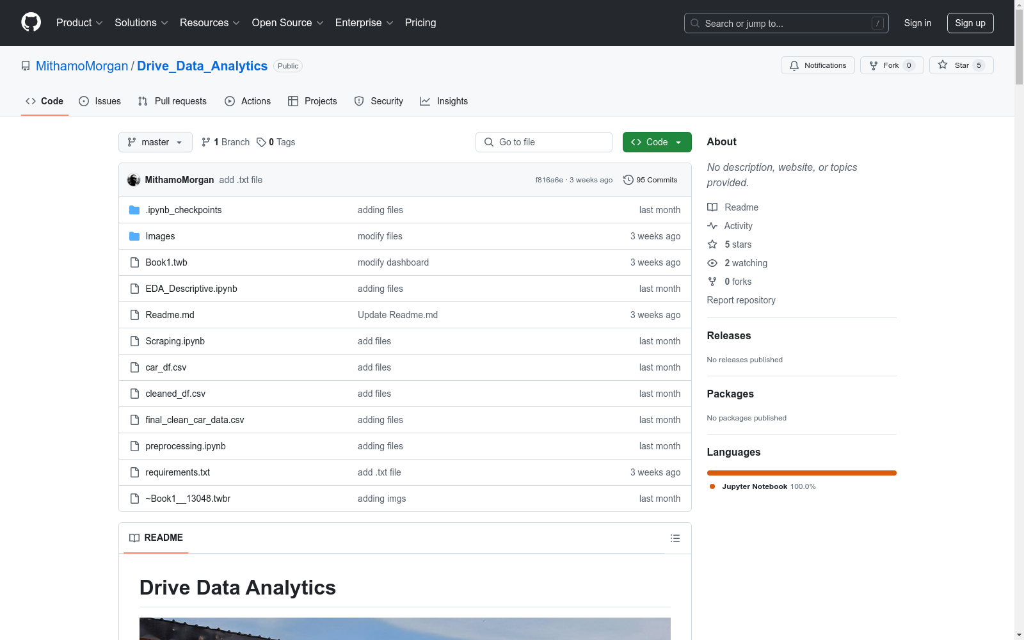Screen dimensions: 1024x640
Task: Open the README outline list icon
Action: click(x=675, y=538)
